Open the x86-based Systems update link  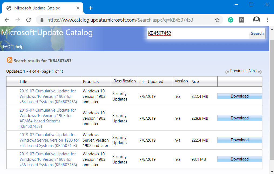tap(48, 159)
